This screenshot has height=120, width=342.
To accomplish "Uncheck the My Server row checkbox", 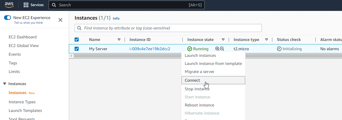I will [77, 49].
